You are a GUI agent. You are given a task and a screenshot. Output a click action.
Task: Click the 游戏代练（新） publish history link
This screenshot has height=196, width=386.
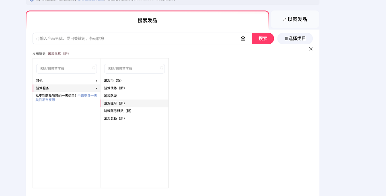(58, 54)
